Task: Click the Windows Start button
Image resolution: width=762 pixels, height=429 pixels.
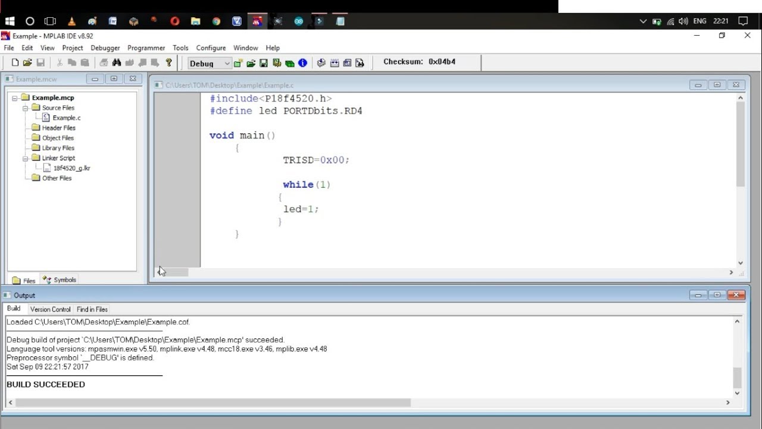Action: (10, 21)
